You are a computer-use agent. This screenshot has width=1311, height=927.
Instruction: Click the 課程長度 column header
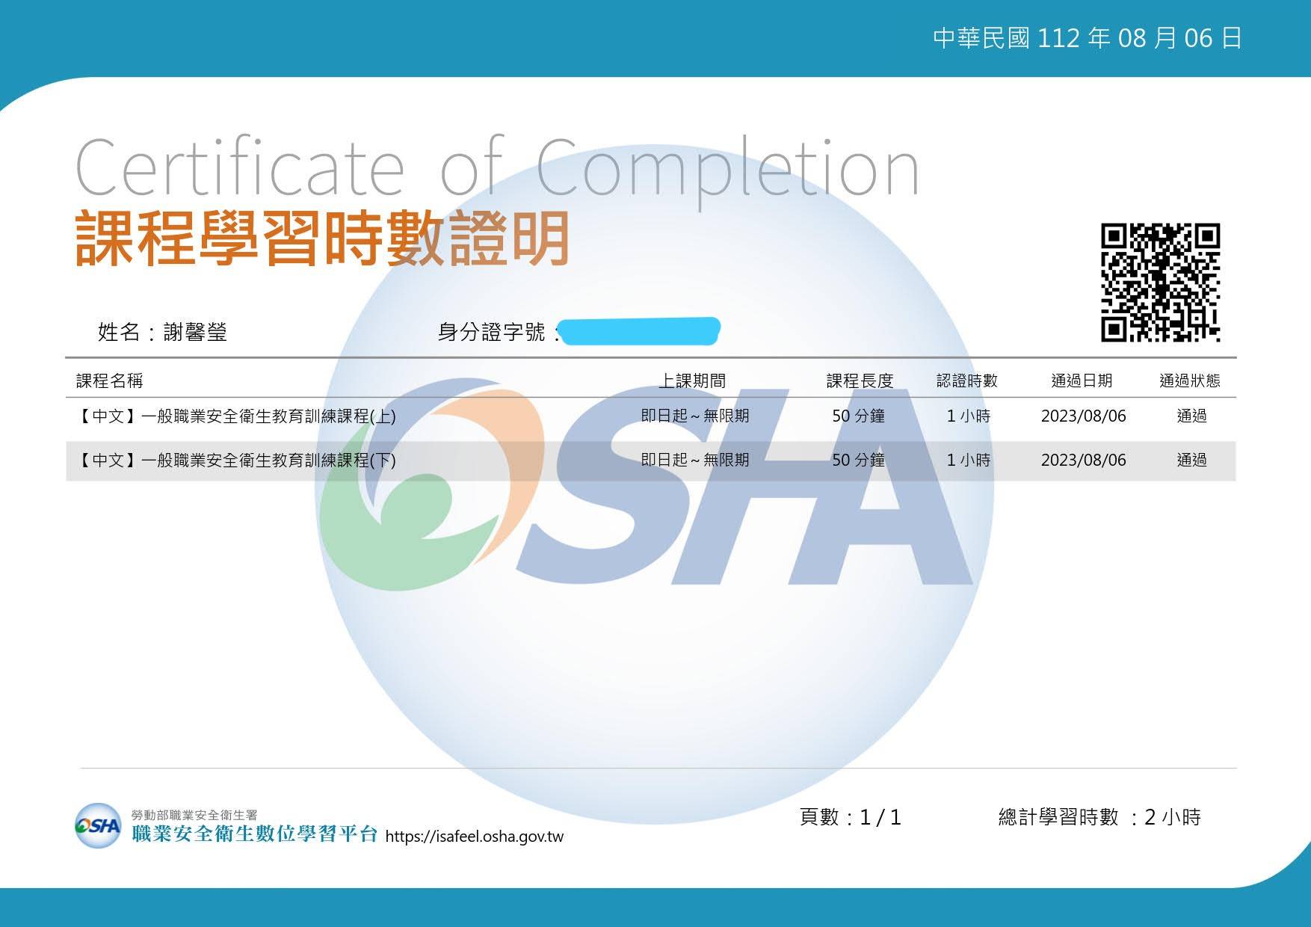(x=860, y=381)
